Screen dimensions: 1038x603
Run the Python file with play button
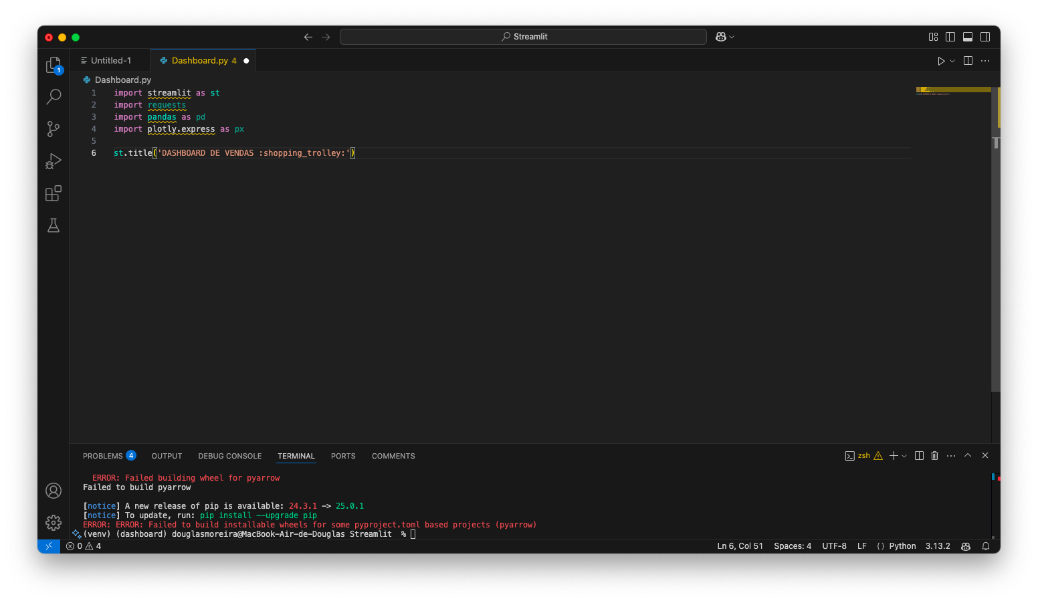(941, 61)
